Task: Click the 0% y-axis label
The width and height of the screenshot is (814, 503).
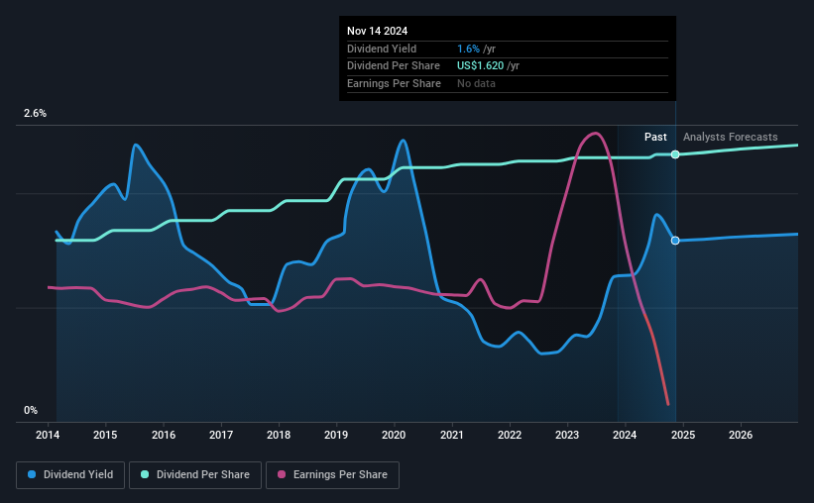Action: point(31,410)
